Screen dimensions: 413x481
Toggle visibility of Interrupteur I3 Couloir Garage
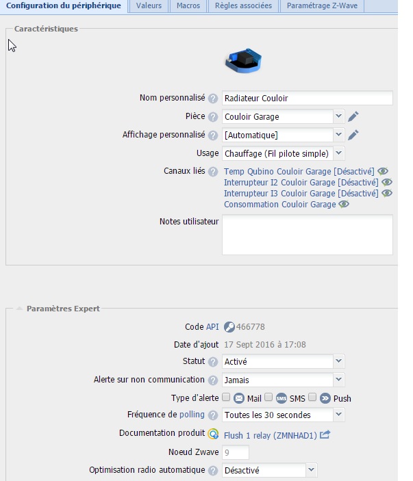point(386,193)
